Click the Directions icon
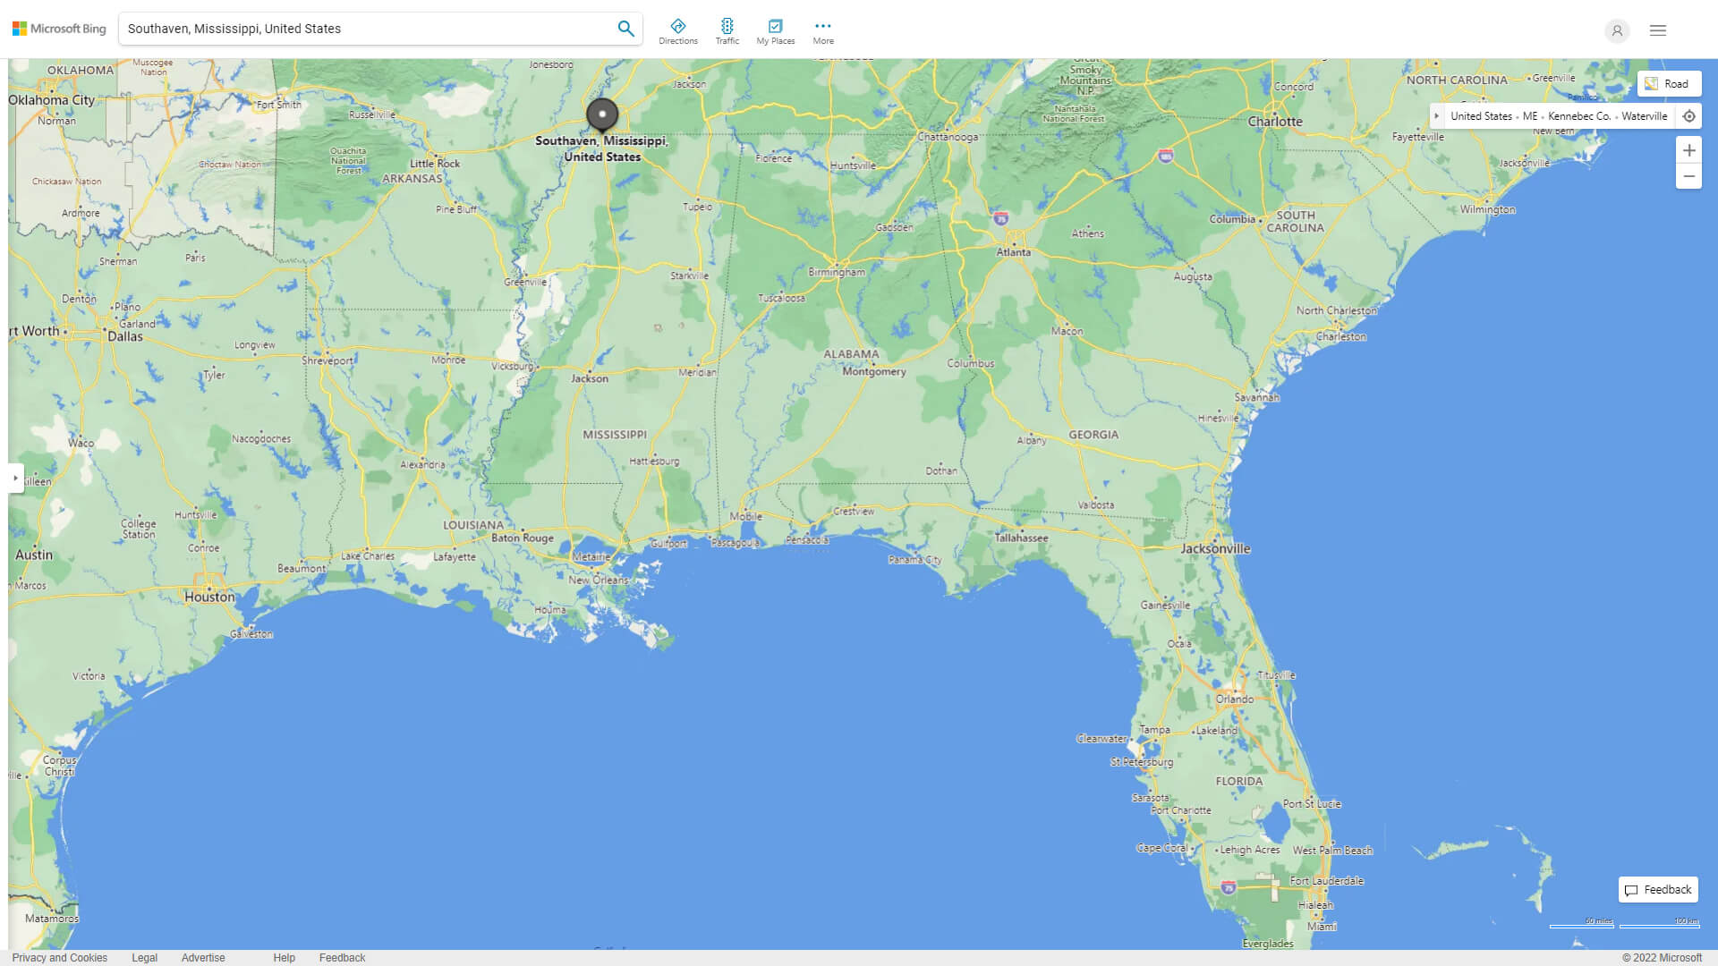1718x966 pixels. [677, 26]
